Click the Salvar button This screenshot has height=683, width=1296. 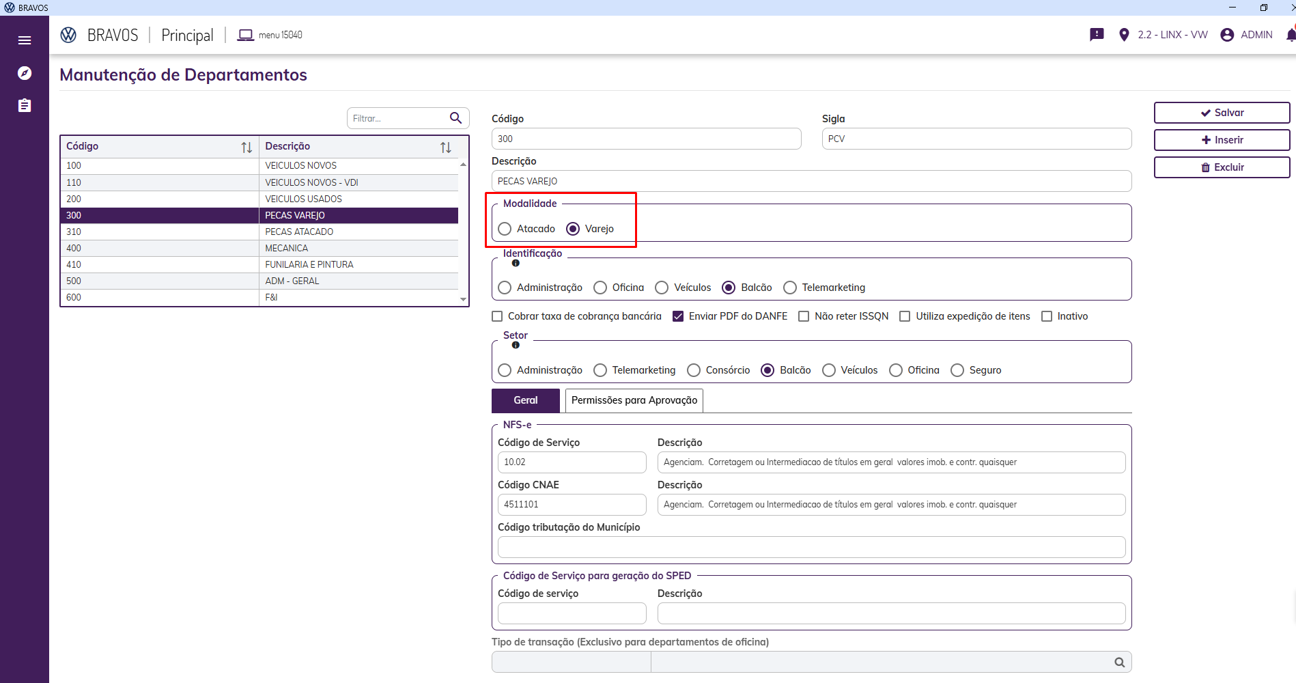(1222, 113)
